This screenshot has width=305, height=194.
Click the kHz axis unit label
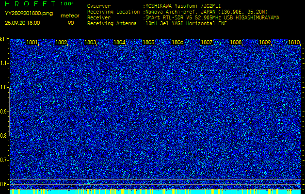click(x=4, y=39)
